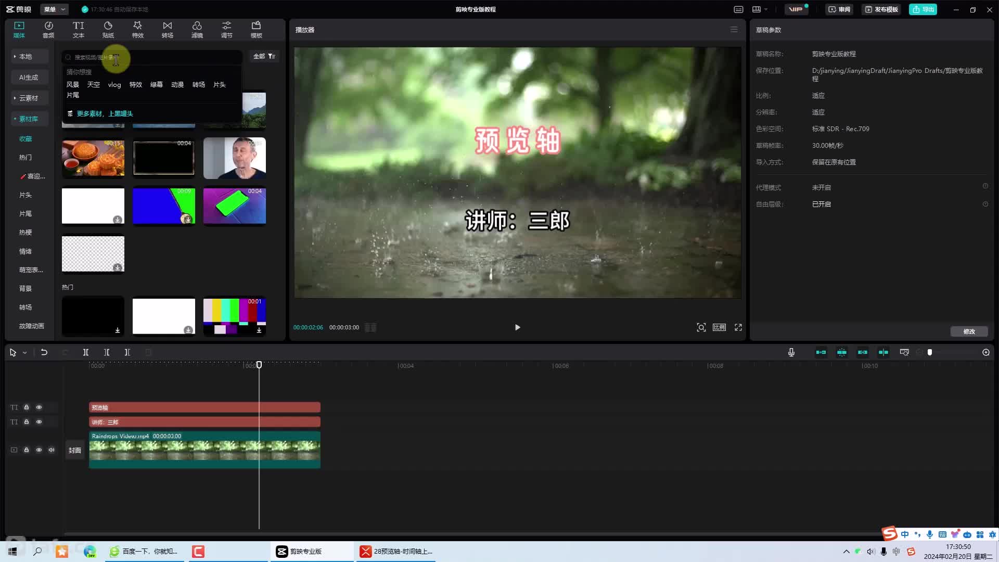Hide the 预览轴 text track
Viewport: 999px width, 562px height.
click(x=39, y=407)
